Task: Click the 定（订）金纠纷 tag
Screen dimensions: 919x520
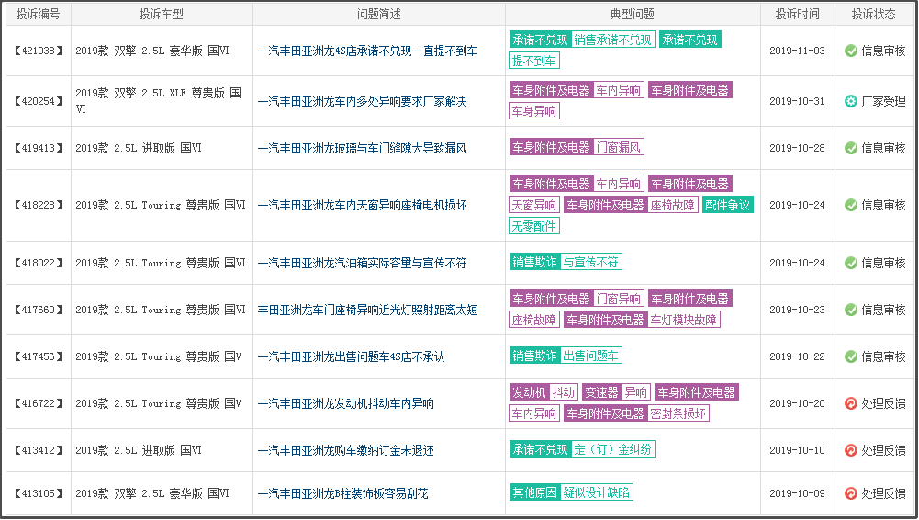Action: click(612, 449)
